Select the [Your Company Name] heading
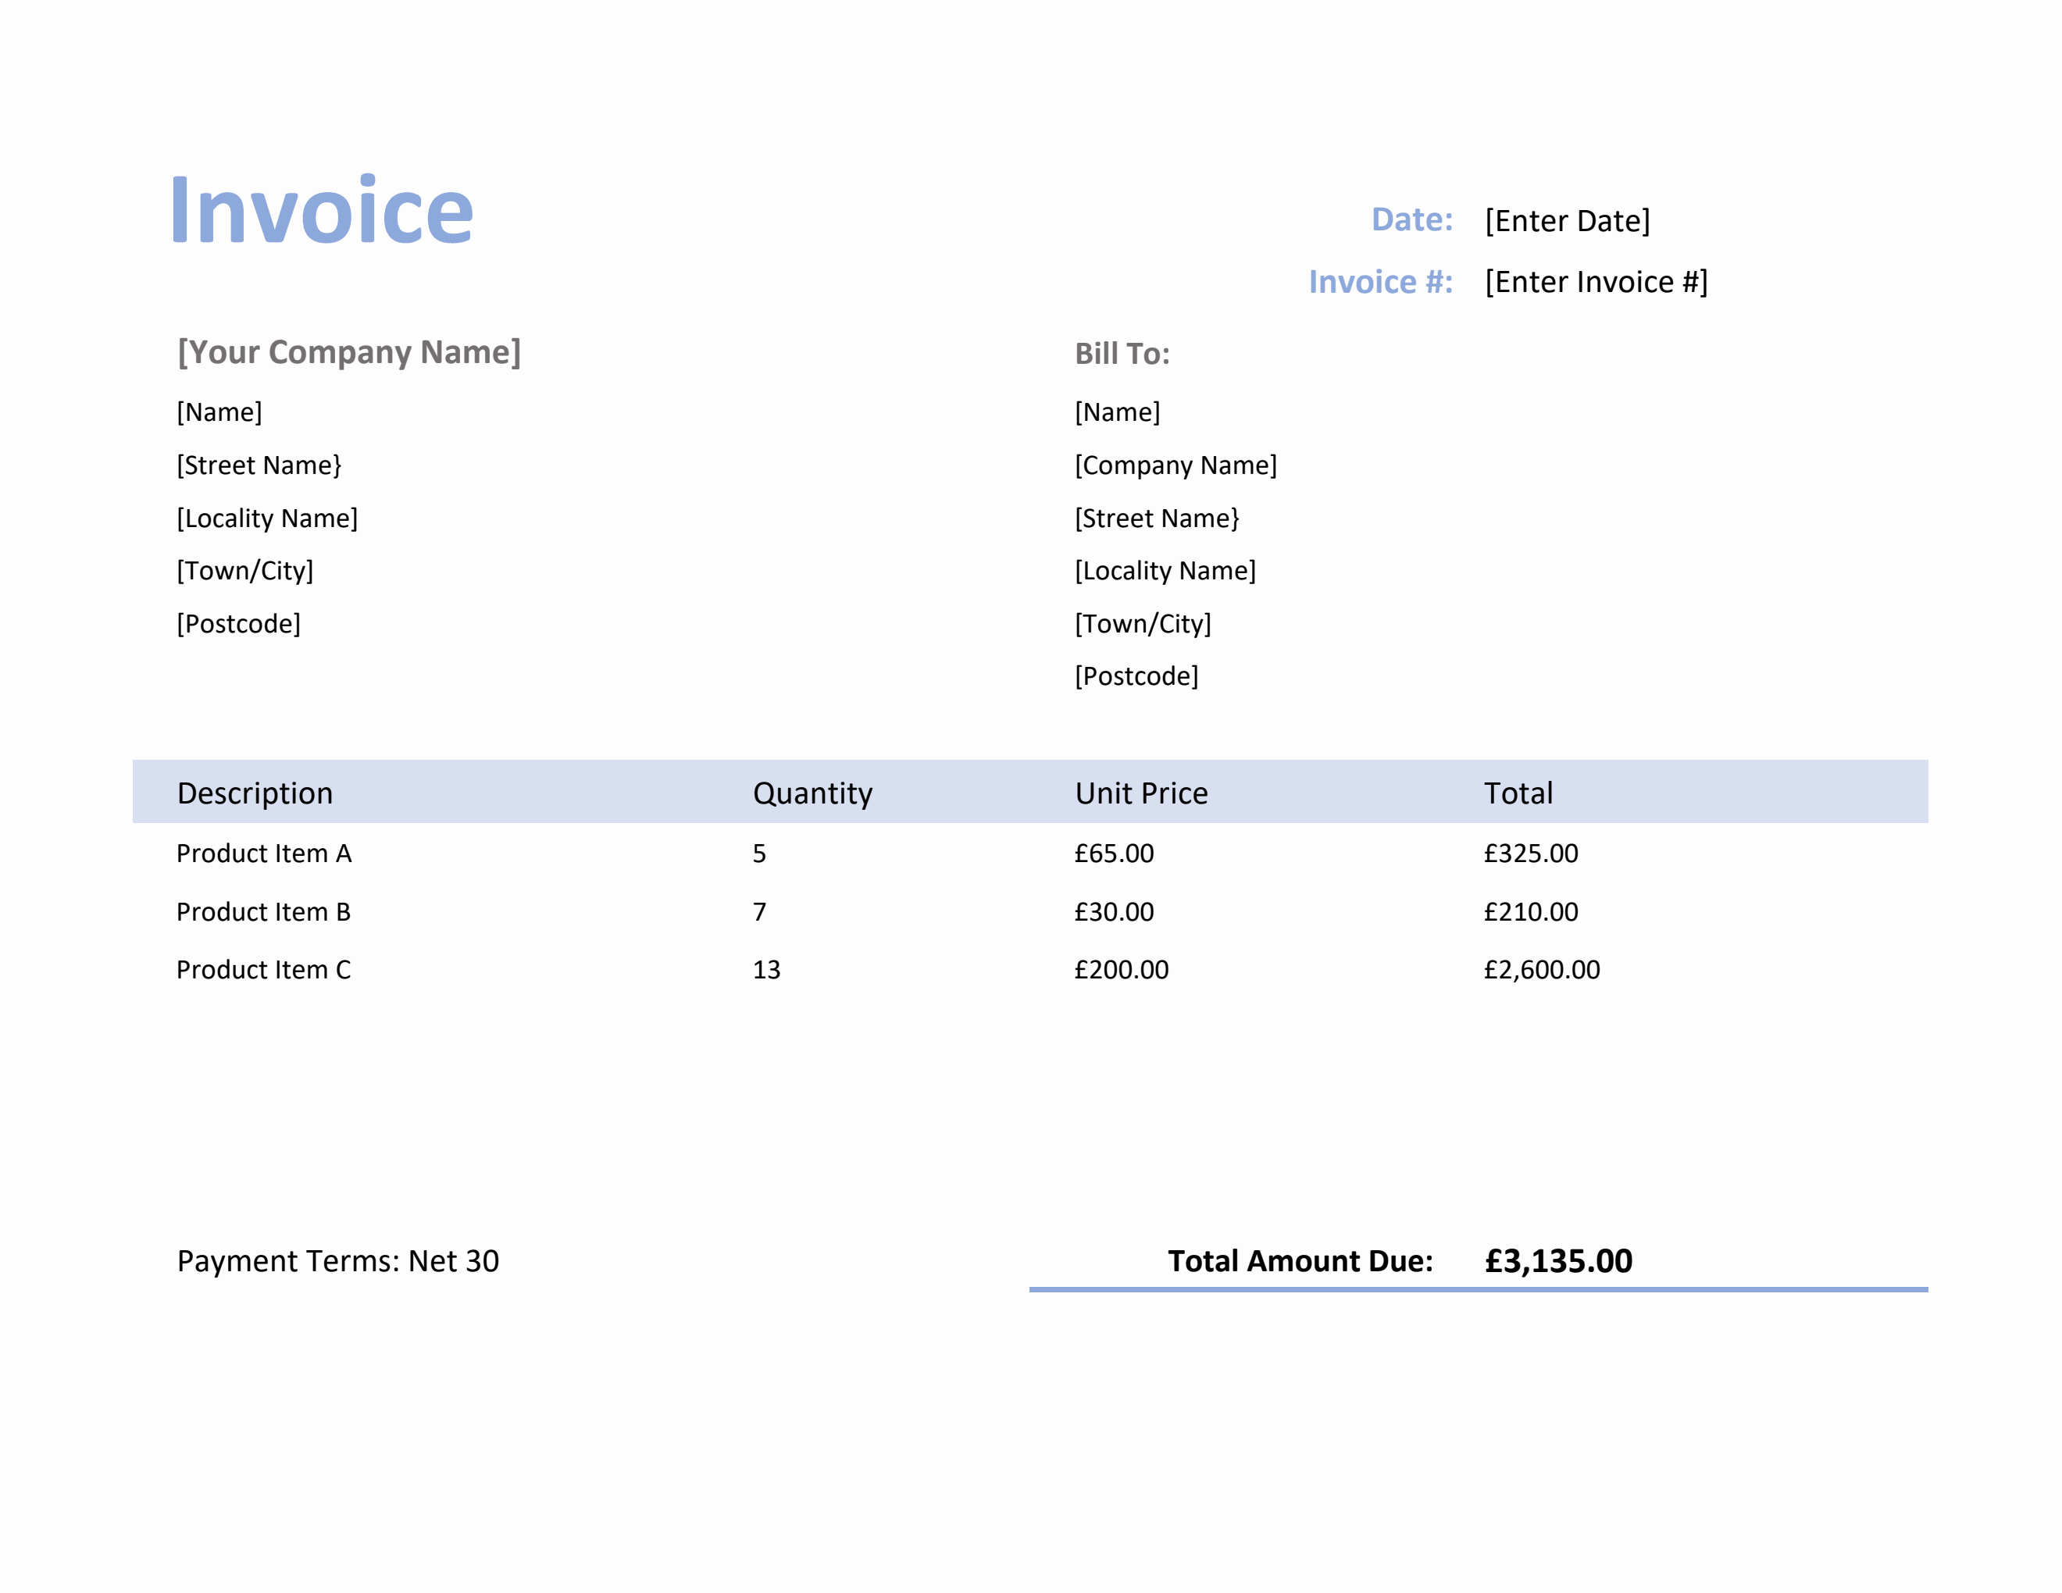 tap(349, 352)
